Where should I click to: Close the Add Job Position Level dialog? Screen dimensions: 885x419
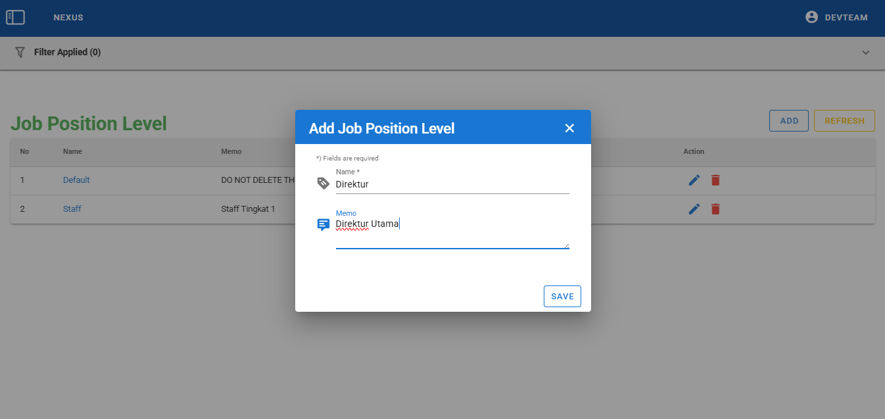(569, 128)
